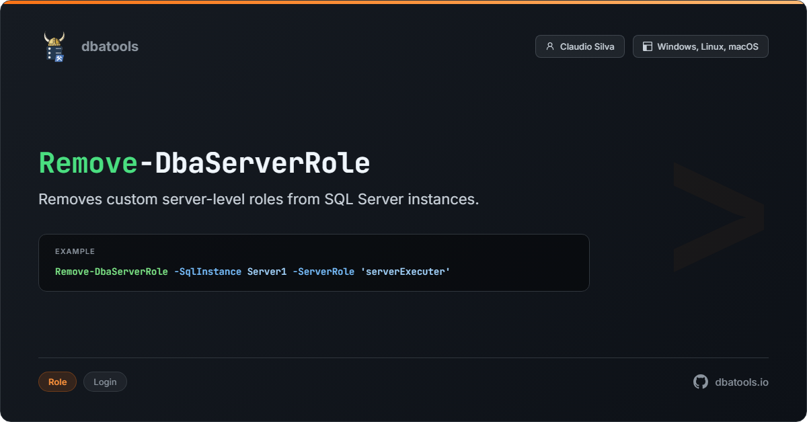This screenshot has width=807, height=422.
Task: Click the Server1 value in the example
Action: 267,271
